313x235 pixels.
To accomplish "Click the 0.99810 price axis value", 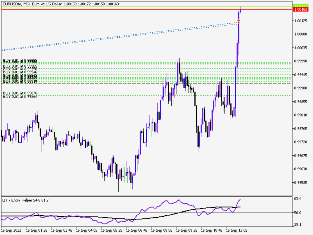I will [x=301, y=115].
